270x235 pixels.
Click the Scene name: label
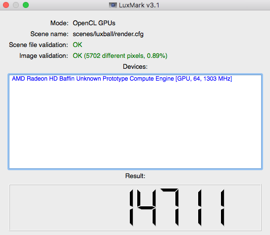(50, 34)
